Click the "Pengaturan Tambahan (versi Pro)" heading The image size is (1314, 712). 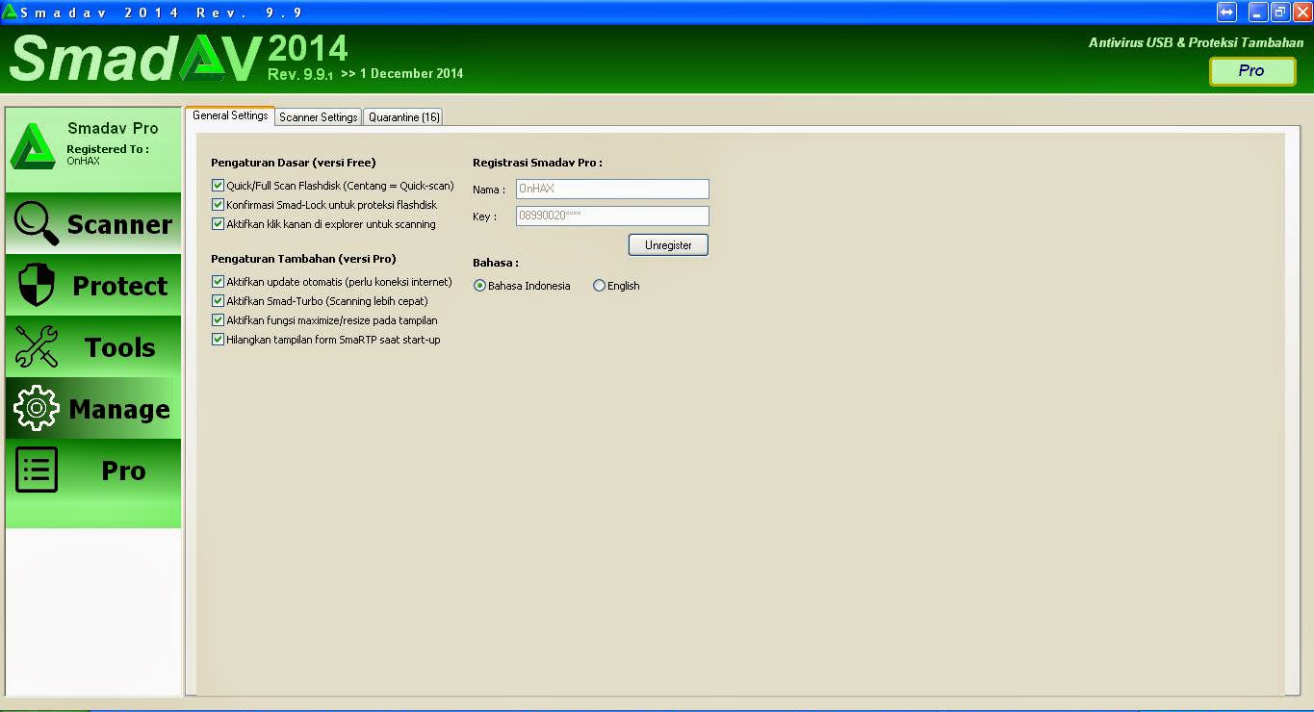point(303,259)
